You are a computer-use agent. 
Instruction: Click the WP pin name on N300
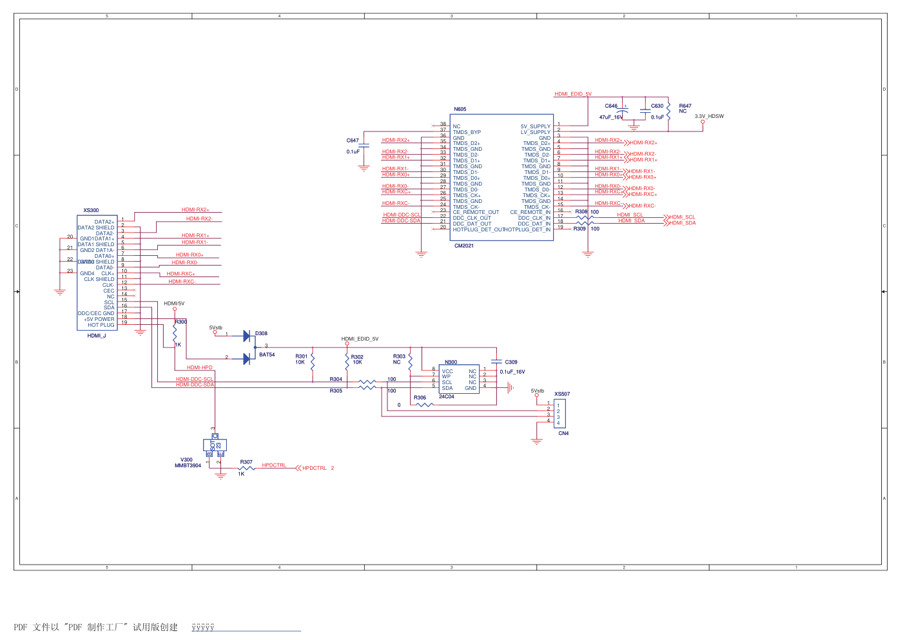click(446, 377)
